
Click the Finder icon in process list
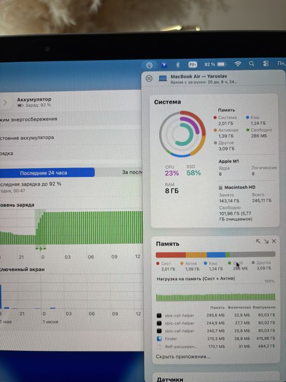[x=159, y=339]
